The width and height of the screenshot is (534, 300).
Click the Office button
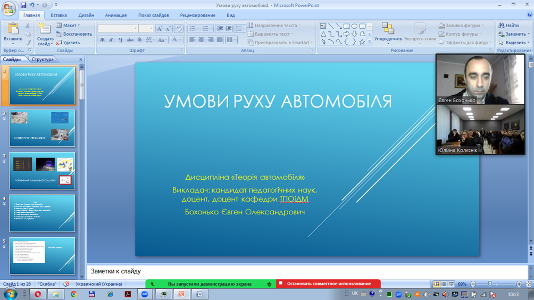coord(9,9)
